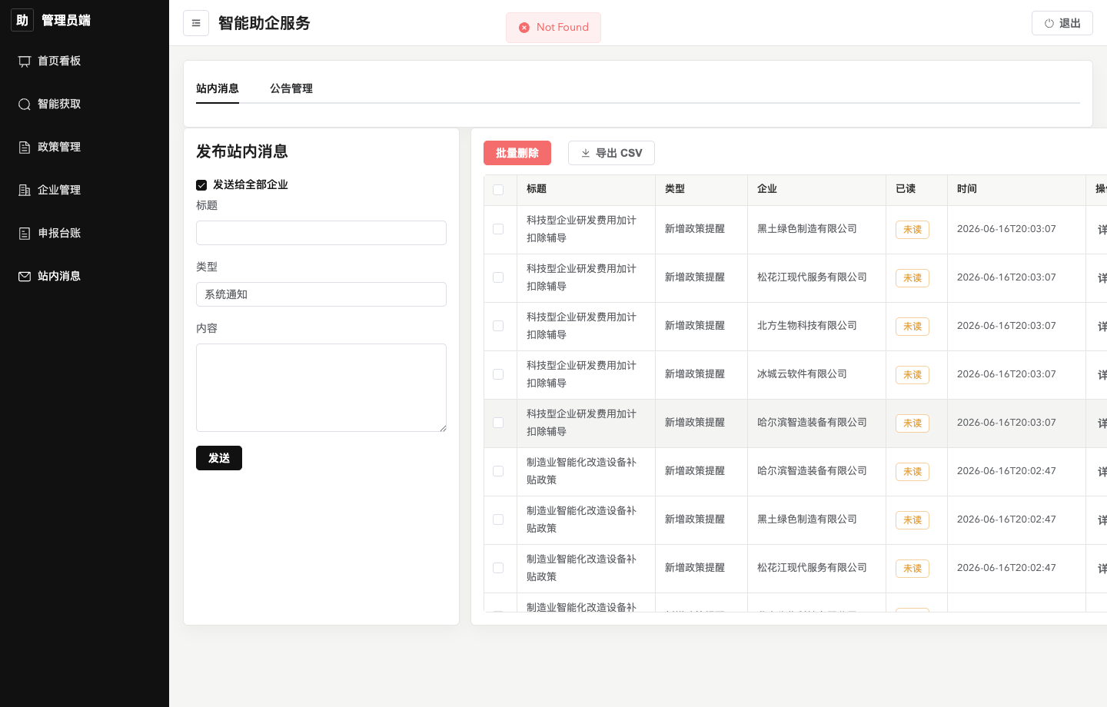1107x707 pixels.
Task: Click 未读 tag for 冰城云软件有限公司
Action: (x=913, y=375)
